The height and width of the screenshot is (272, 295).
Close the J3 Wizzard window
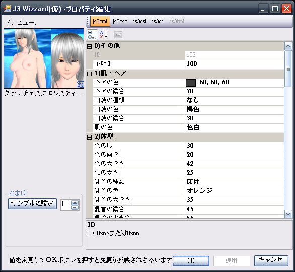pyautogui.click(x=287, y=9)
